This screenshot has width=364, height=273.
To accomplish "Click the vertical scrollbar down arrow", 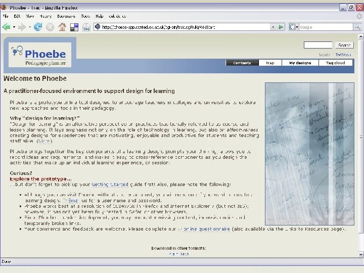I will 361,254.
